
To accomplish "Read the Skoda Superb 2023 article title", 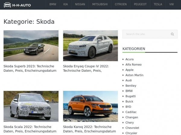I will [30, 68].
